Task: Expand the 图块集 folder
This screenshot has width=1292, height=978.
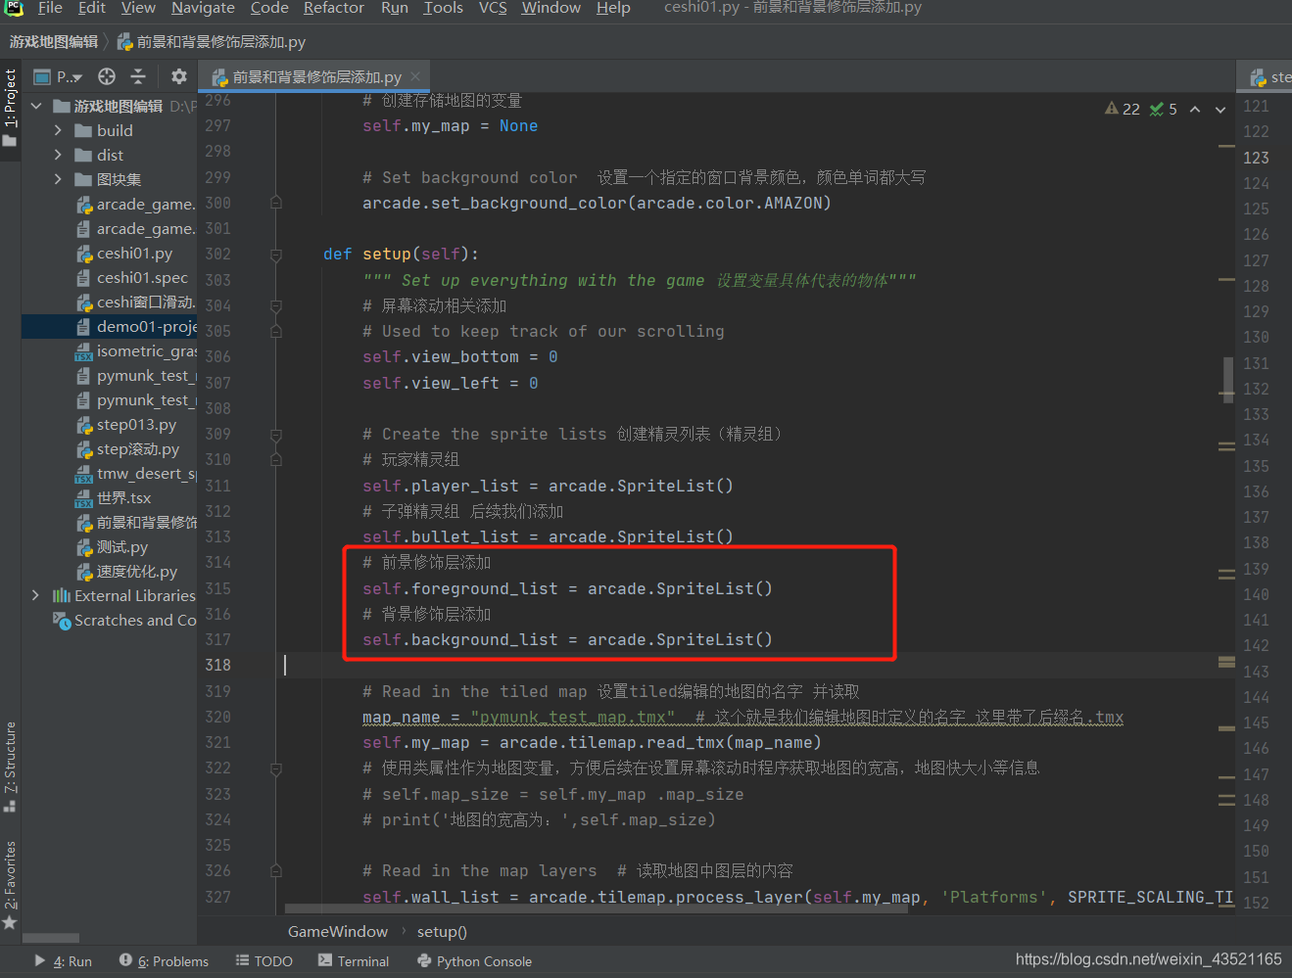Action: coord(58,179)
